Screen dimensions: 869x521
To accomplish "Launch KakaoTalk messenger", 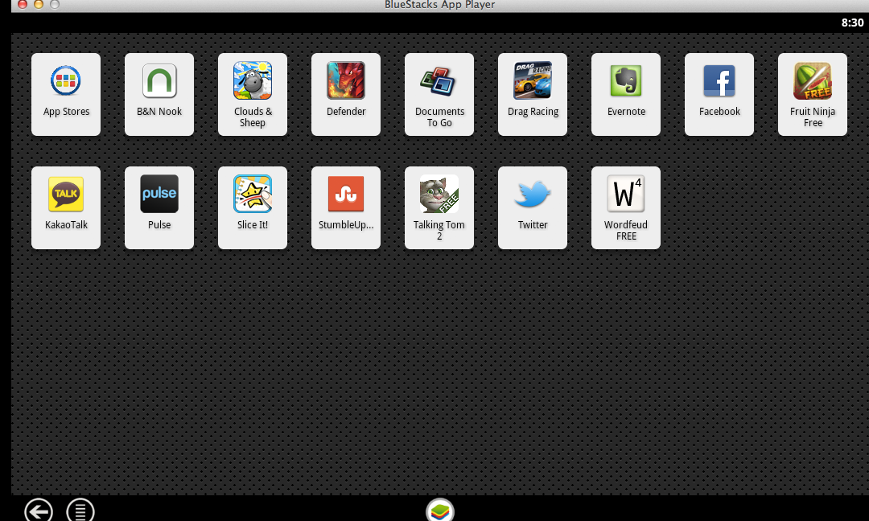I will 66,207.
